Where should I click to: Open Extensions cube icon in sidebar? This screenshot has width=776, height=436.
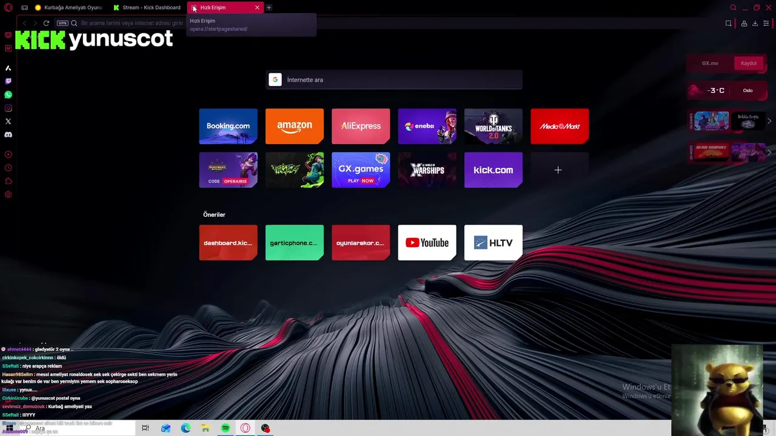coord(8,181)
